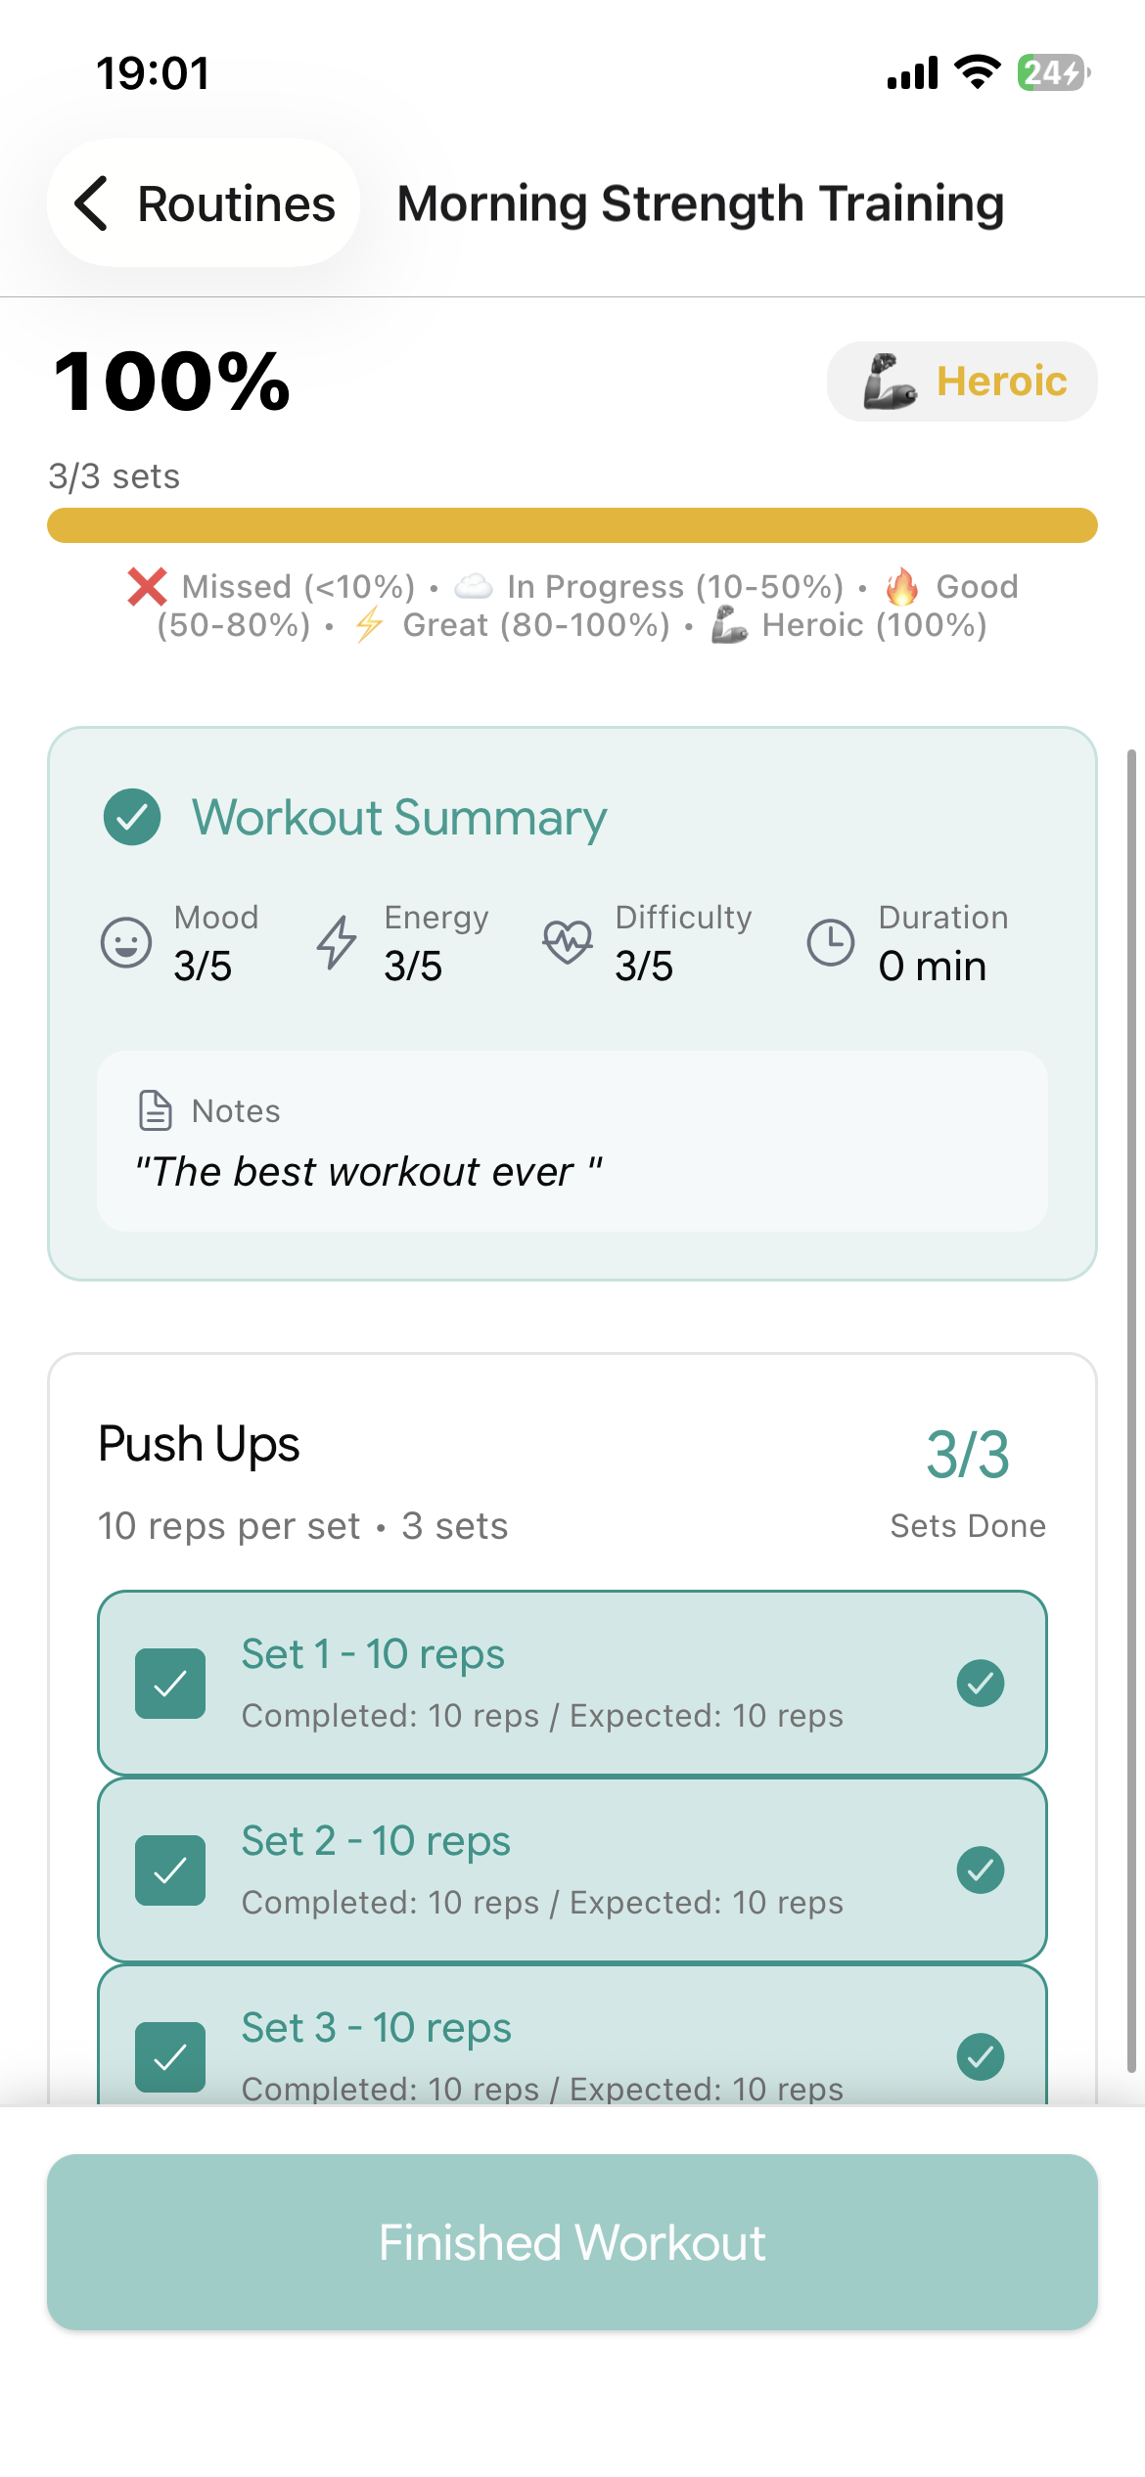Open the Routines screen
This screenshot has width=1145, height=2477.
point(235,203)
